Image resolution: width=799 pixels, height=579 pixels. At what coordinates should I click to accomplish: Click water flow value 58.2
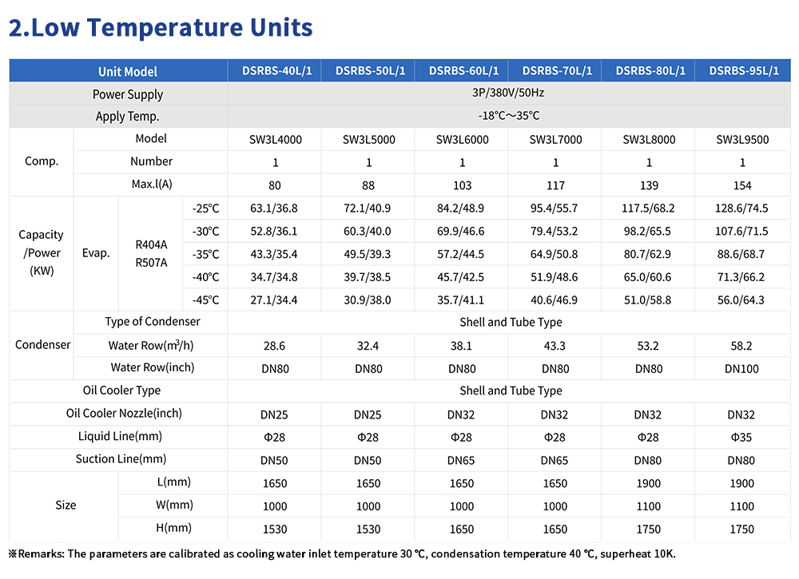coord(741,346)
